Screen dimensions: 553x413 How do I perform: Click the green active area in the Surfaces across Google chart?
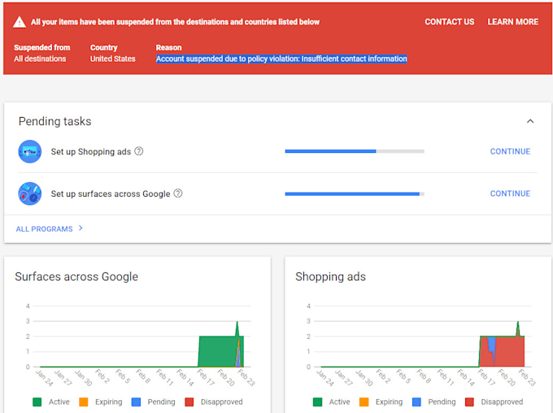(217, 352)
